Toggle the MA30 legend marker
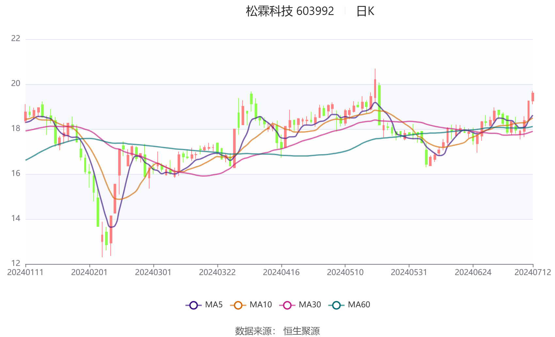This screenshot has height=337, width=555. click(287, 305)
